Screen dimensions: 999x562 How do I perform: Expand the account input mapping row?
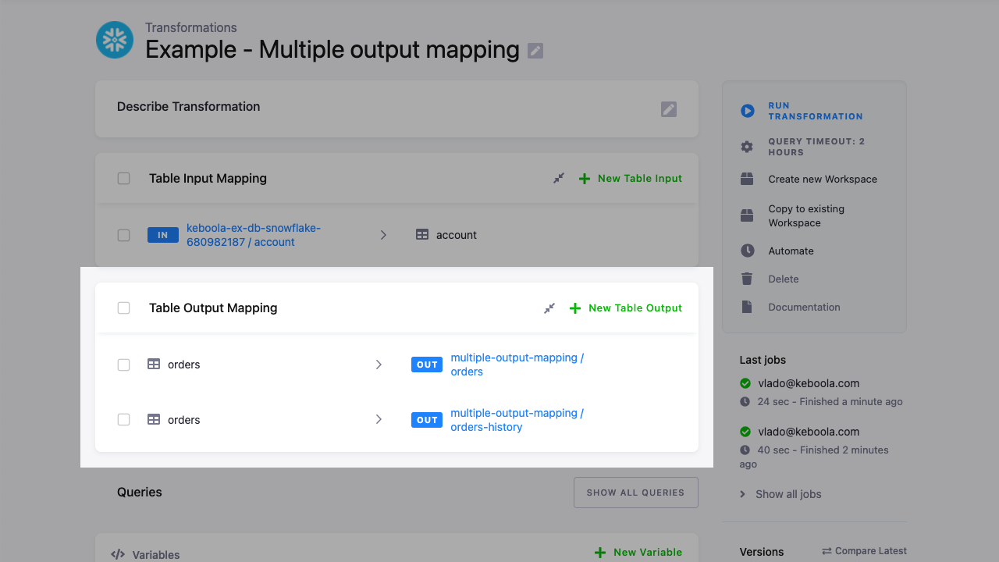click(383, 234)
